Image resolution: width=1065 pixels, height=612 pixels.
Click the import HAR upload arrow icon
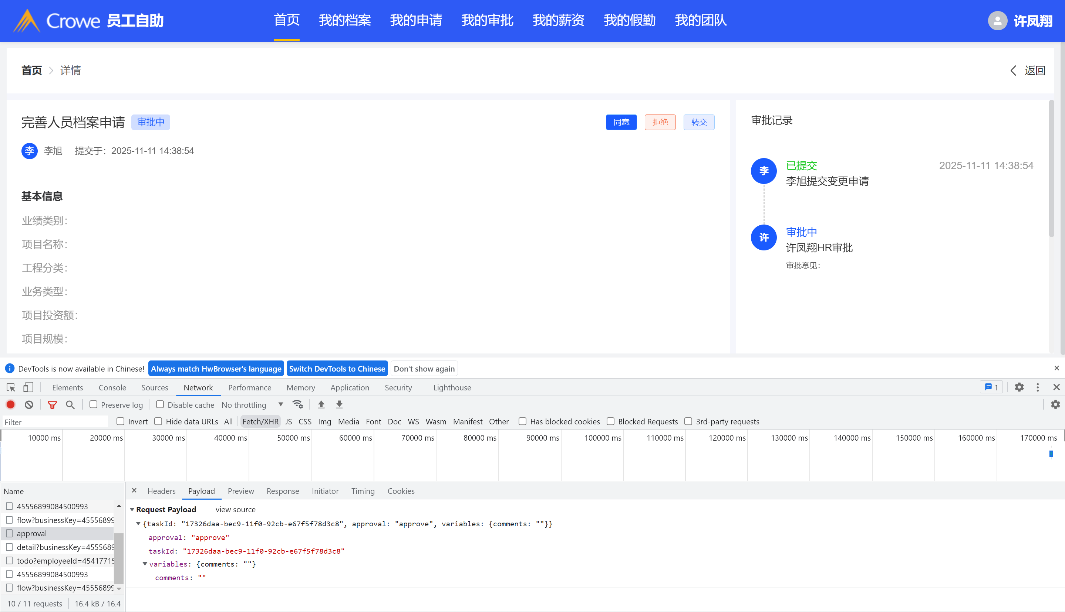(321, 404)
